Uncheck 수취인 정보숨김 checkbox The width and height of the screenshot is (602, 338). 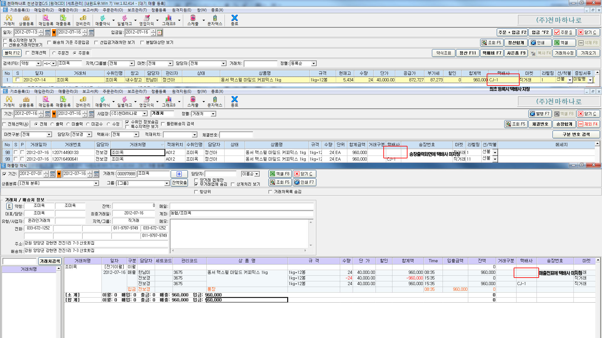[x=127, y=122]
